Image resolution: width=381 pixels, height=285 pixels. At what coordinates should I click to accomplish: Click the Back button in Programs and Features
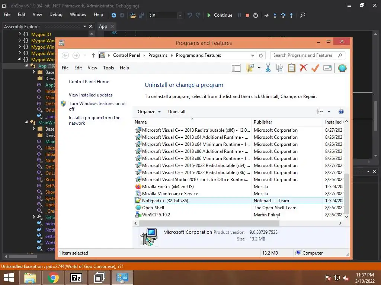tap(65, 55)
